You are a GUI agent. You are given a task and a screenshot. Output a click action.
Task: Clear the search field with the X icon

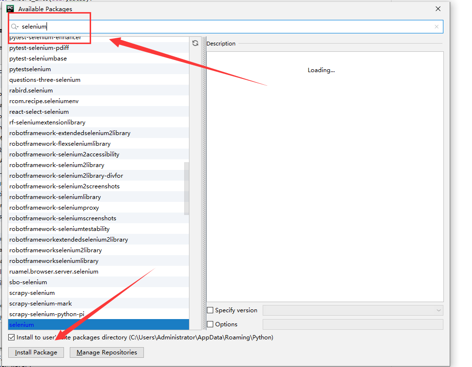click(437, 27)
